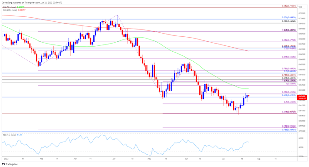Click the USD currency label on price axis
Viewport: 309px width, 167px height.
point(300,7)
